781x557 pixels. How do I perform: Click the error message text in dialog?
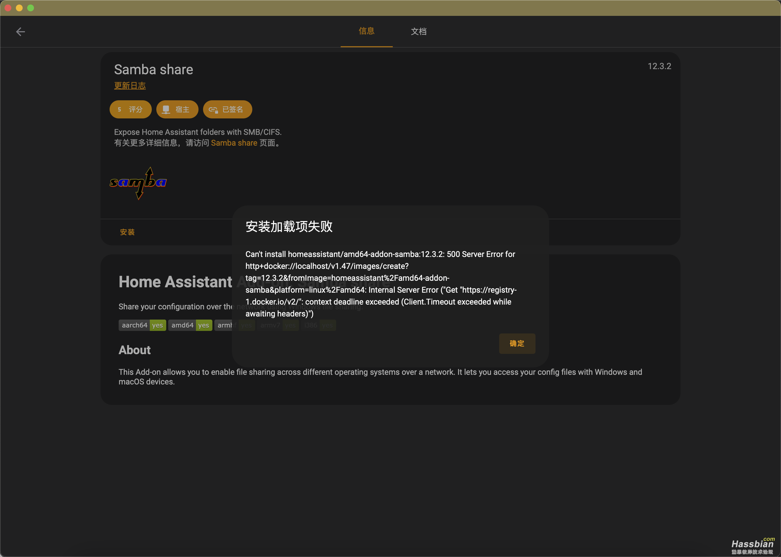(x=381, y=284)
